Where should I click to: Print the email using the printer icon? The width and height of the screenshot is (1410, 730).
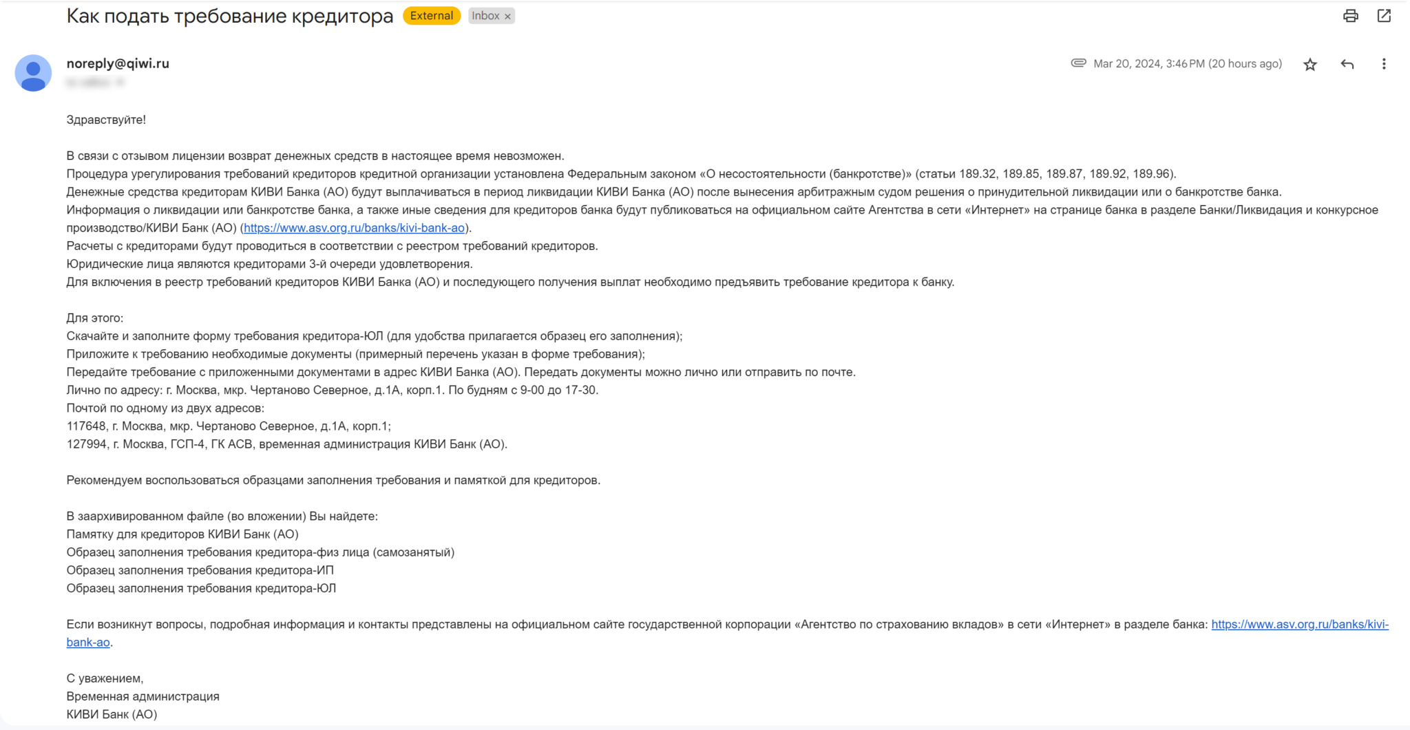1350,16
